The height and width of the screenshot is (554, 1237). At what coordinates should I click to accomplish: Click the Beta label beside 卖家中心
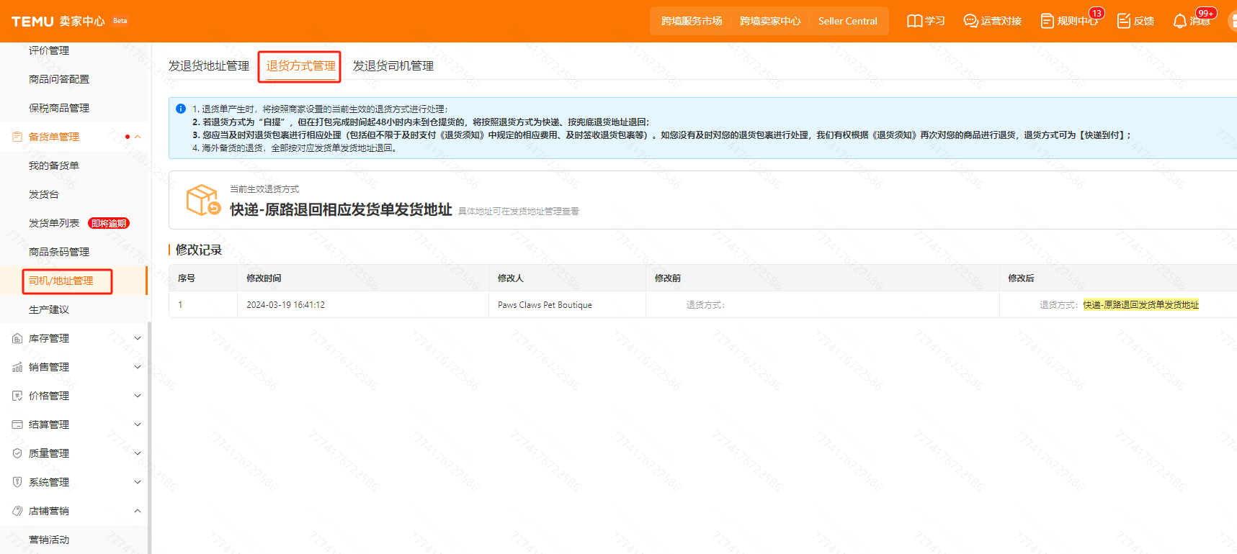(x=120, y=21)
